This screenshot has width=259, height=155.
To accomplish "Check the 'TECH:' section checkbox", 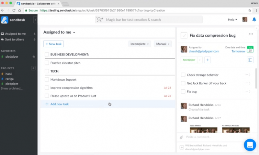I will 47,71.
